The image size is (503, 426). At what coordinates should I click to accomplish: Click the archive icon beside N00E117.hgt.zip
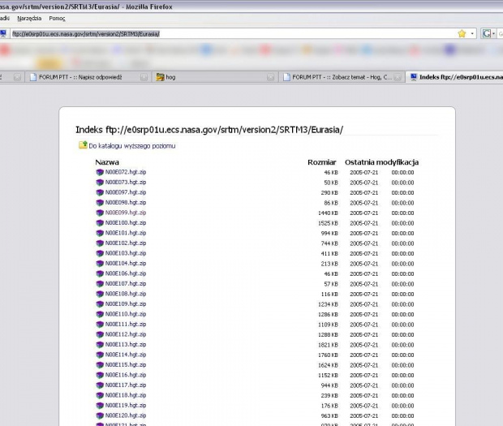tap(100, 385)
